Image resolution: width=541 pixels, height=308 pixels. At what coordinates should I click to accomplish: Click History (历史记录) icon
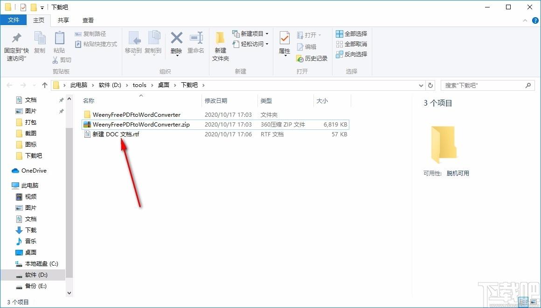tap(299, 59)
